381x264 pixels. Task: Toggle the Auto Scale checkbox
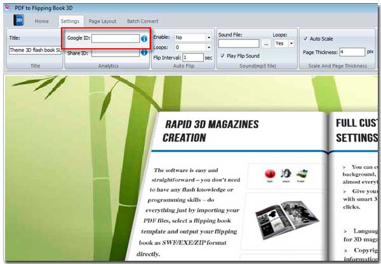point(305,39)
